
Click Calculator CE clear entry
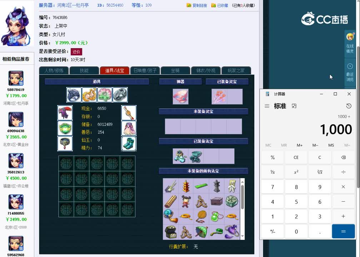click(x=296, y=157)
